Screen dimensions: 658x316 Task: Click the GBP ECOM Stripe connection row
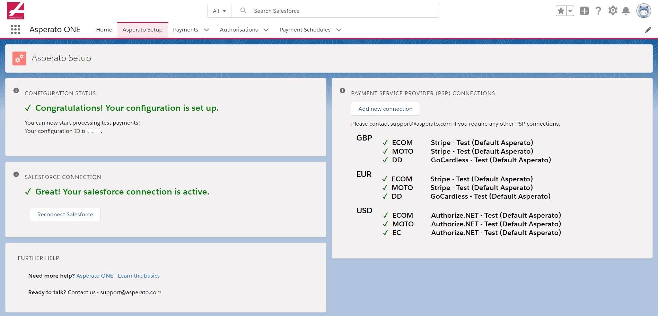tap(457, 143)
